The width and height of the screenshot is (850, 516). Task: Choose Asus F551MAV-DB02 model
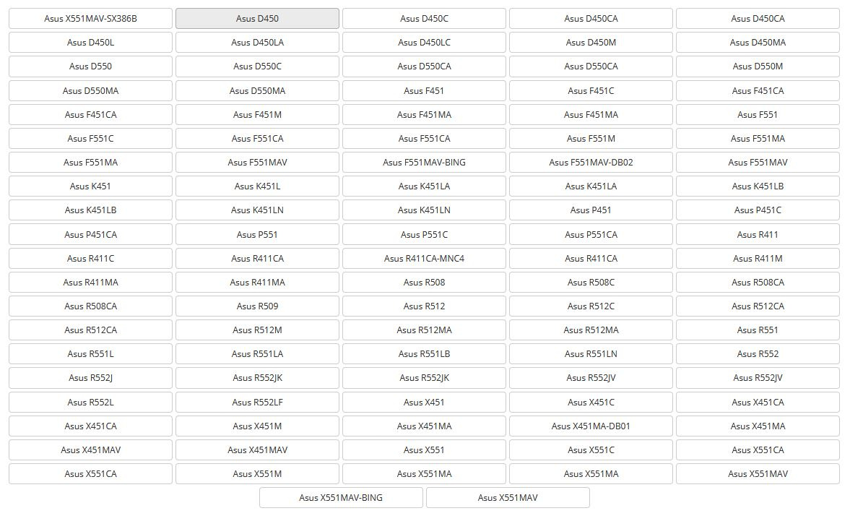[x=591, y=163]
